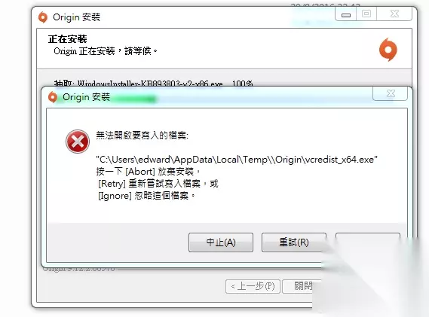Click the disabled maximize button of the installer
429x317 pixels.
pos(366,14)
